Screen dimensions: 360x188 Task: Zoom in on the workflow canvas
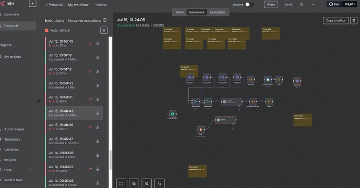pyautogui.click(x=134, y=183)
